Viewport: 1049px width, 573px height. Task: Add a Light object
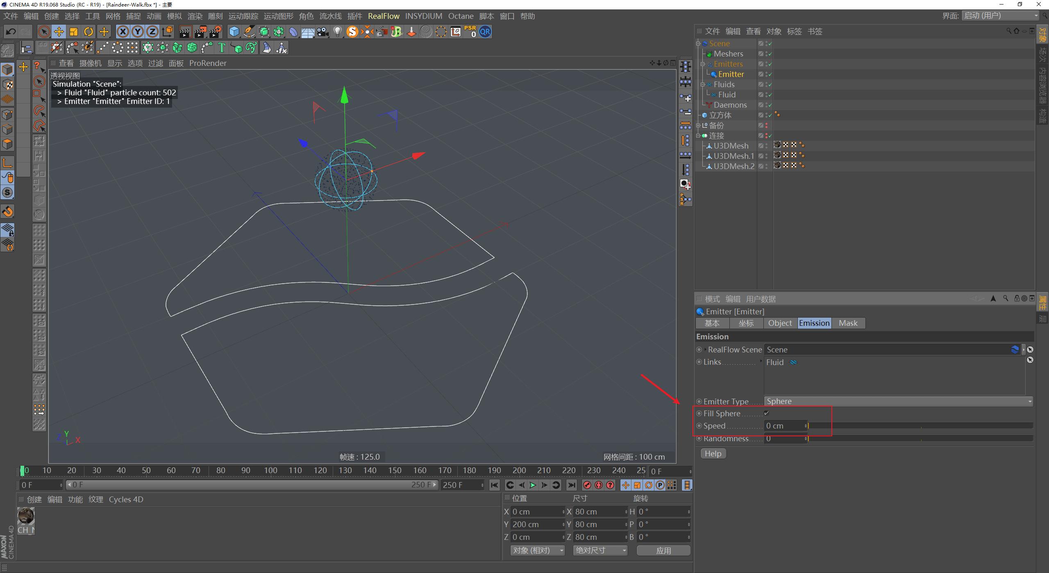coord(337,32)
